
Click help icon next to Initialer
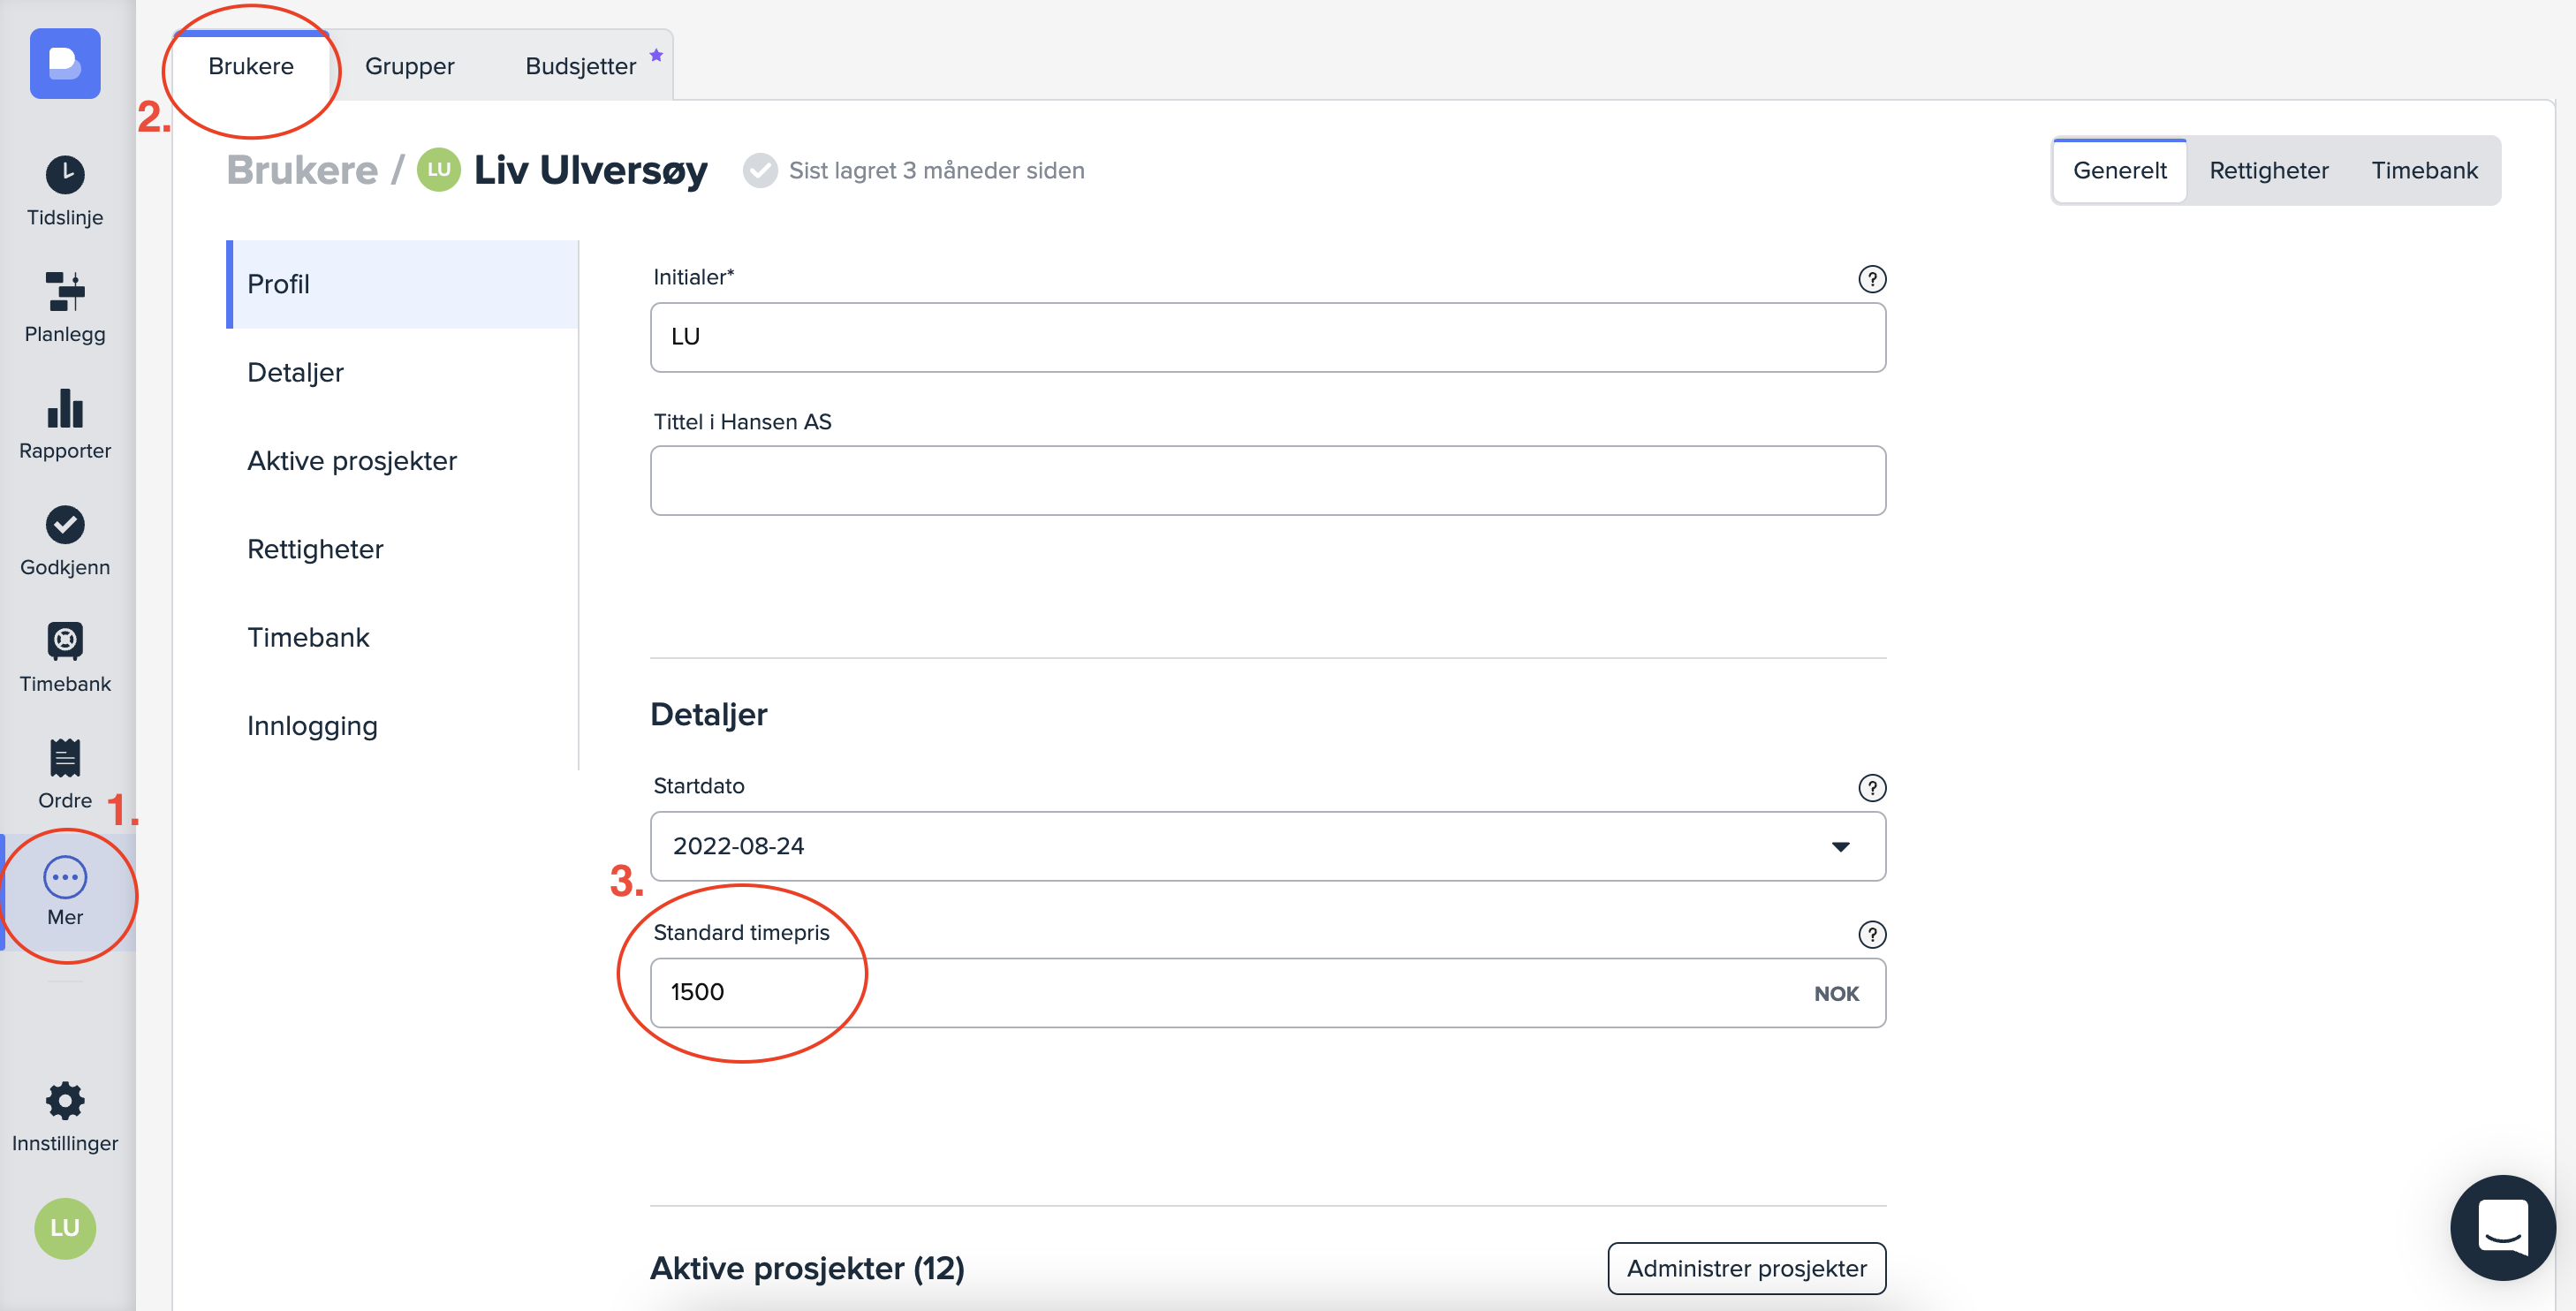[1871, 279]
